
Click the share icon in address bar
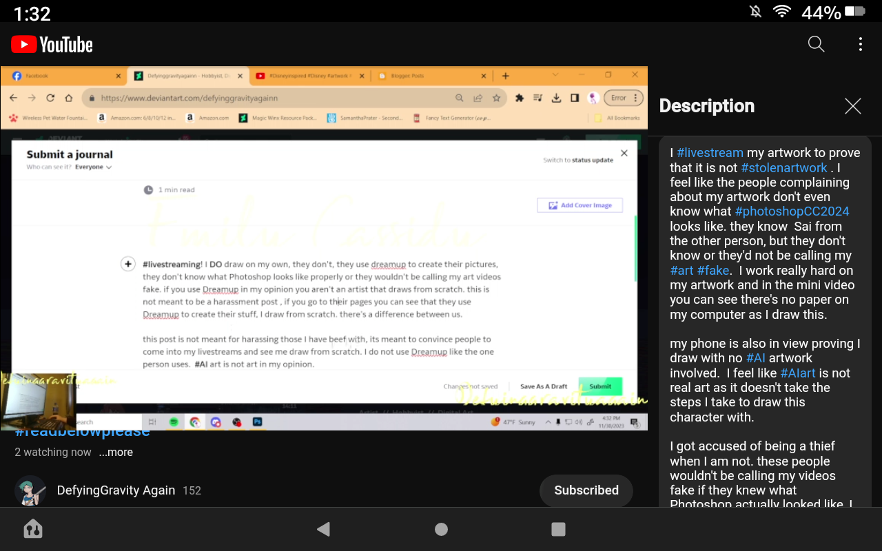[478, 98]
